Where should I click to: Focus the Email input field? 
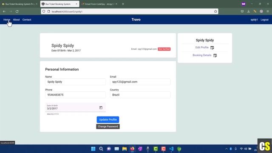[140, 82]
